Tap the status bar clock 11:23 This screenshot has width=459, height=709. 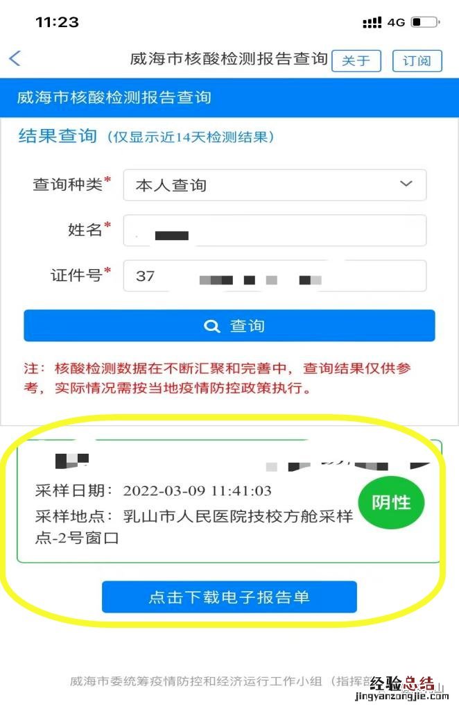pyautogui.click(x=57, y=22)
